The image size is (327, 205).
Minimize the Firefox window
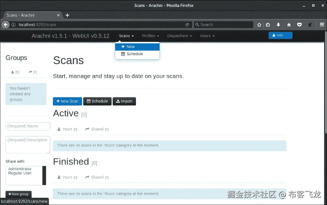304,6
